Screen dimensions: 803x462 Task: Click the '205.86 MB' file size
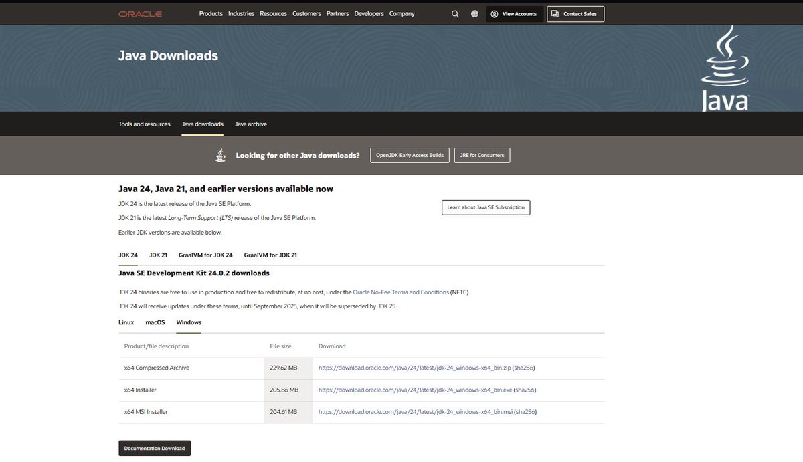pos(284,390)
